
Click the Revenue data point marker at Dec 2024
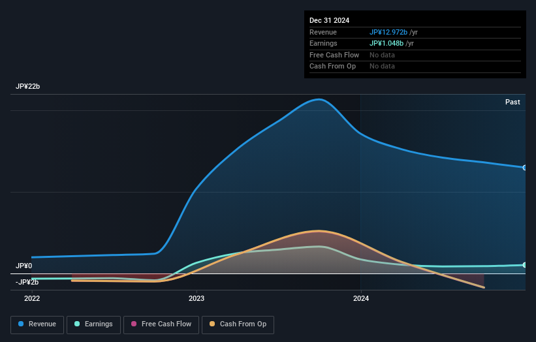(x=525, y=168)
